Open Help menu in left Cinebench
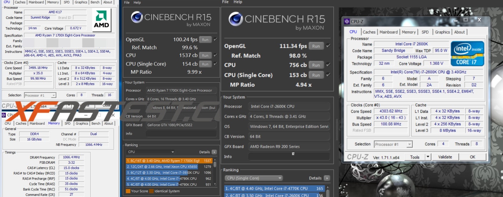 tap(137, 2)
